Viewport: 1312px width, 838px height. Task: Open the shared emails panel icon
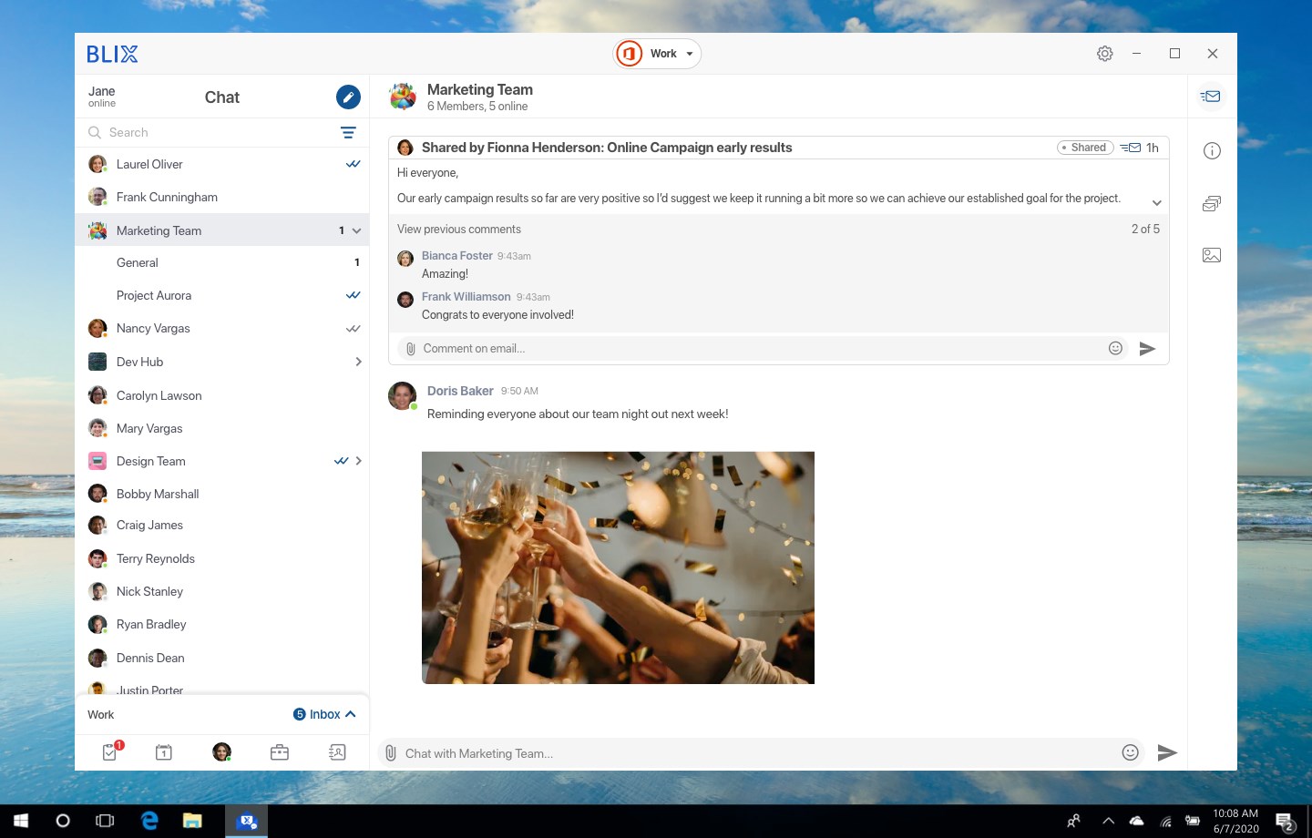[x=1211, y=97]
